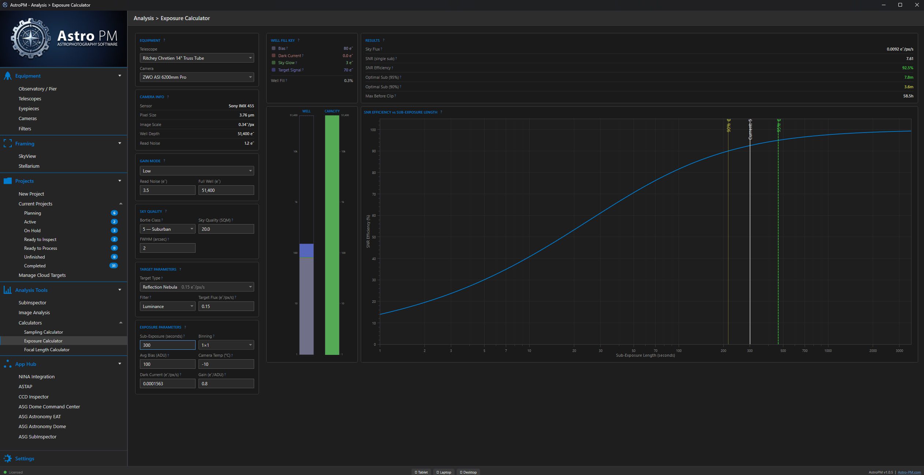Click the Sub-Exposure seconds input field

[x=167, y=345]
